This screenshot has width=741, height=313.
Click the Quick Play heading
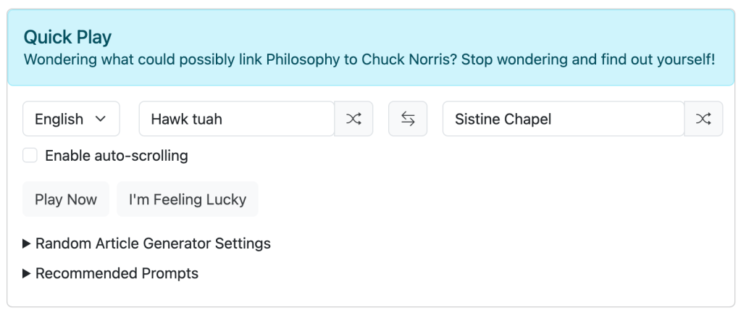pos(67,37)
